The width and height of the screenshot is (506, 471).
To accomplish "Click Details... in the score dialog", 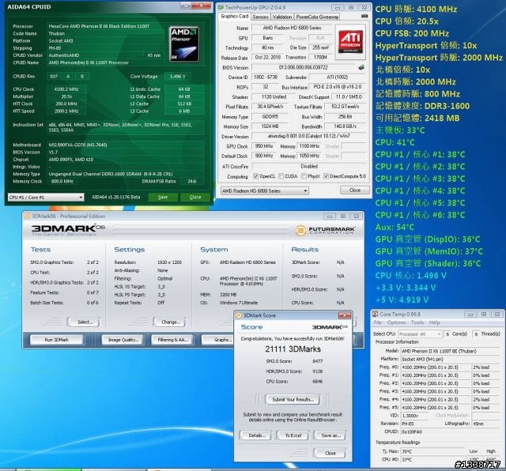I will pyautogui.click(x=257, y=435).
